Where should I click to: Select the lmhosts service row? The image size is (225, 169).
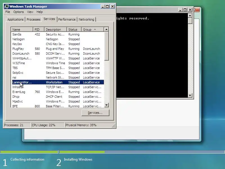58,87
